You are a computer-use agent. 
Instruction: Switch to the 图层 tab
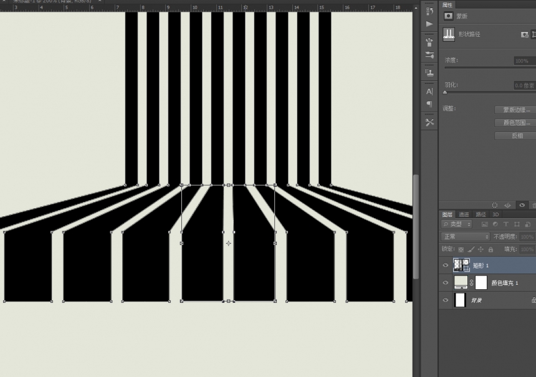[x=447, y=214]
